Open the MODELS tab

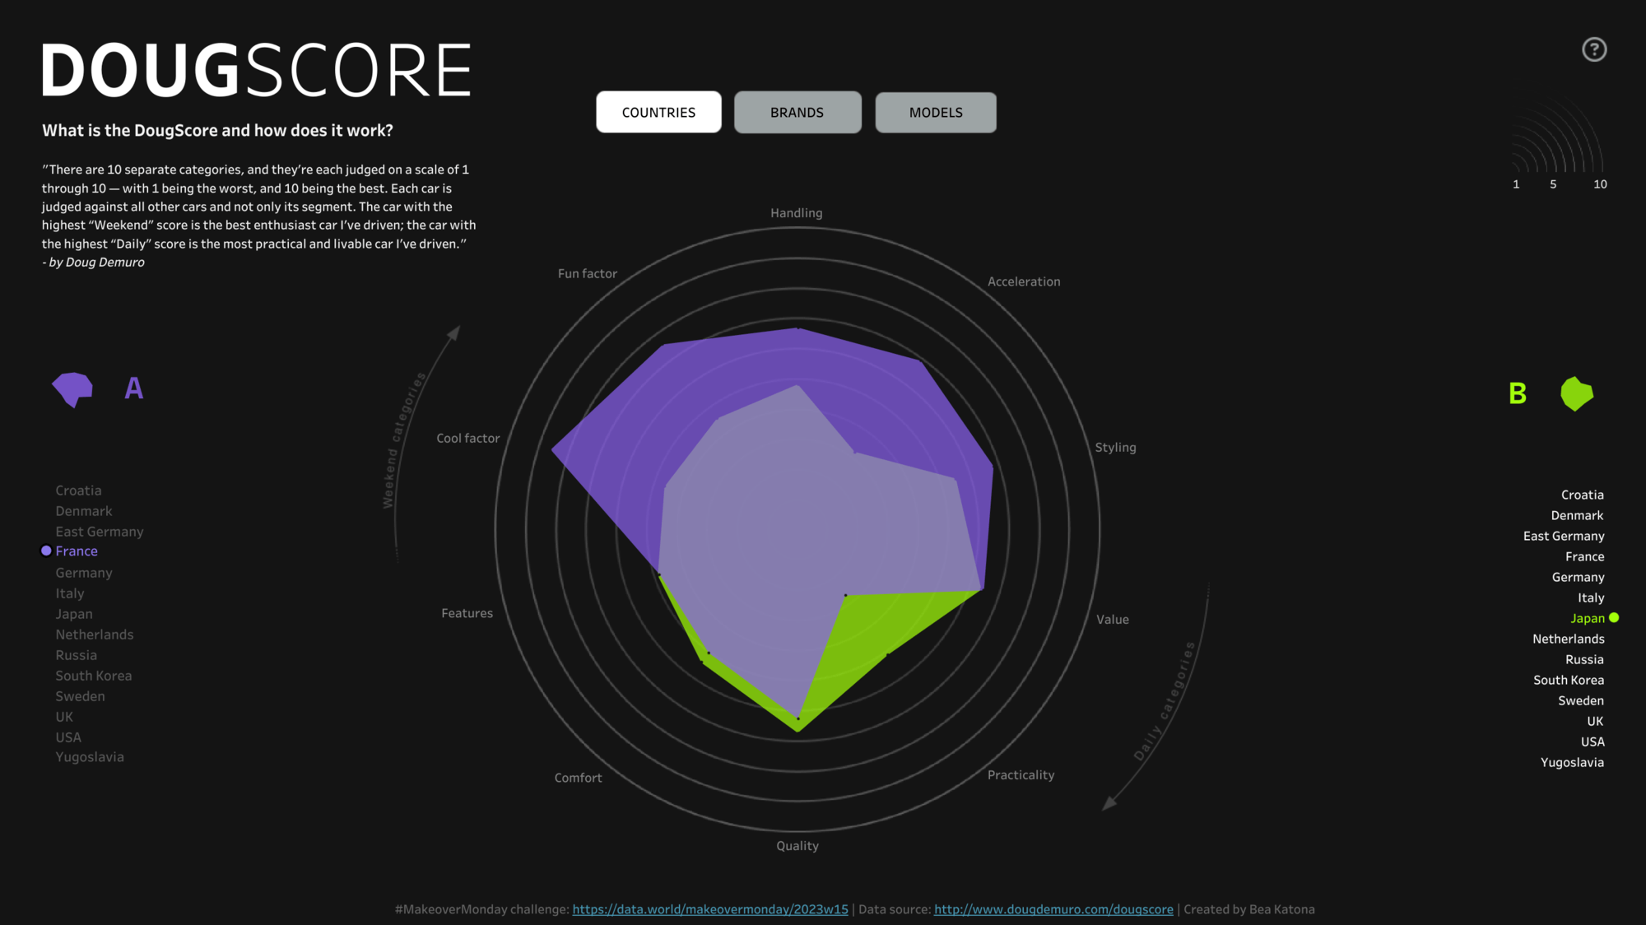point(936,113)
